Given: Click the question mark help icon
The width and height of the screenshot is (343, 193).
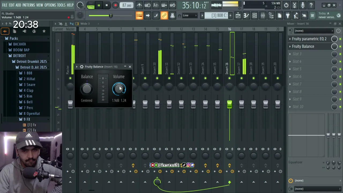Looking at the screenshot, I should [311, 5].
